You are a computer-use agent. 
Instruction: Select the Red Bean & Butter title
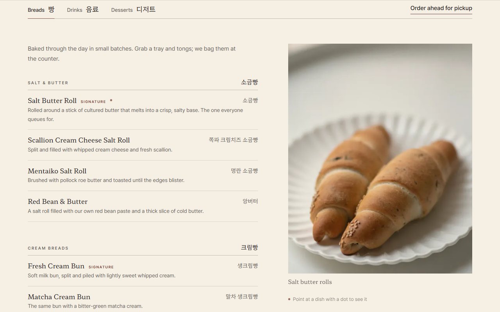(57, 202)
